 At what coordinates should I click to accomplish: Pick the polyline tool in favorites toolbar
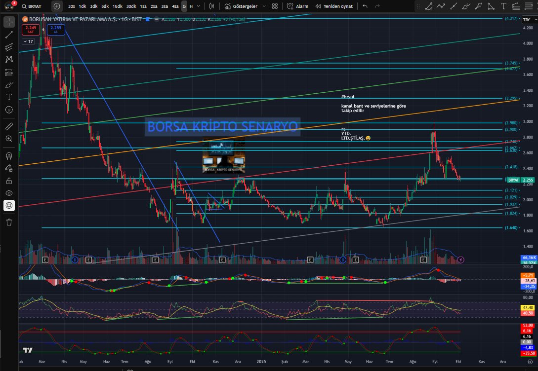[x=441, y=6]
